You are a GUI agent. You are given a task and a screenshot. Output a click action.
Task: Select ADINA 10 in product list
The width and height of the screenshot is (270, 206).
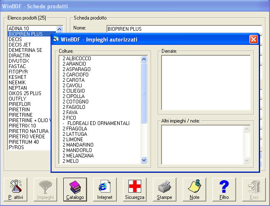coord(32,29)
